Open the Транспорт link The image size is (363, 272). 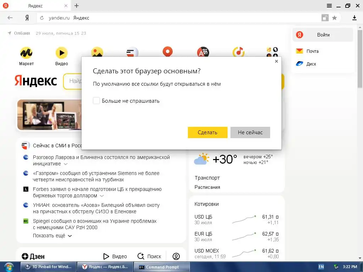click(207, 178)
